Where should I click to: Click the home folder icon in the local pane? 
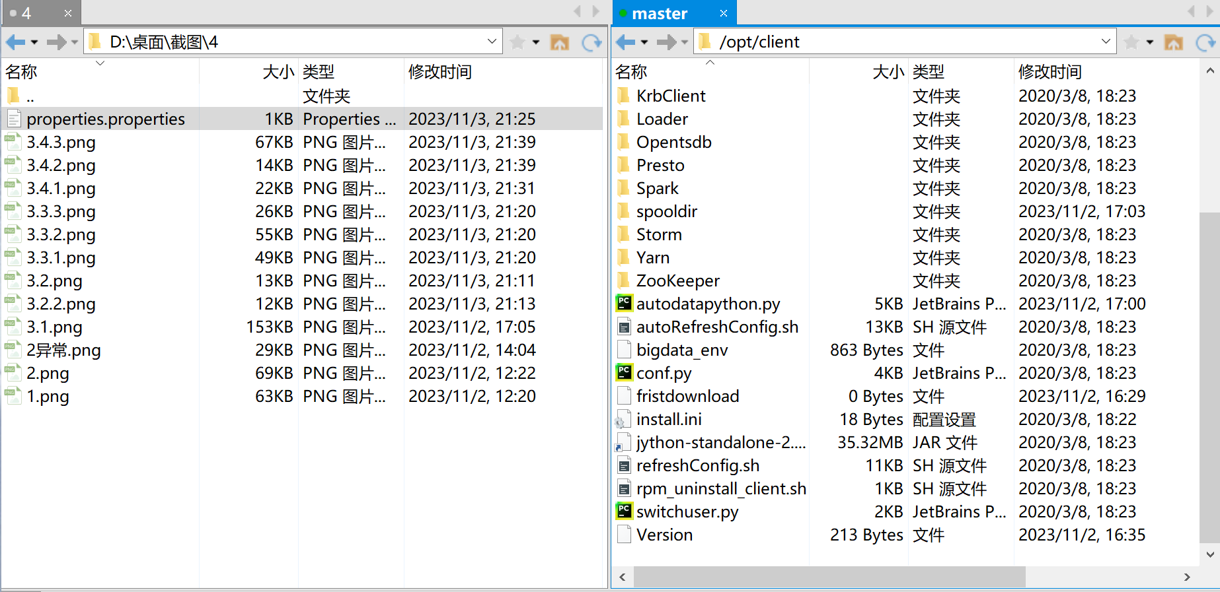point(560,42)
